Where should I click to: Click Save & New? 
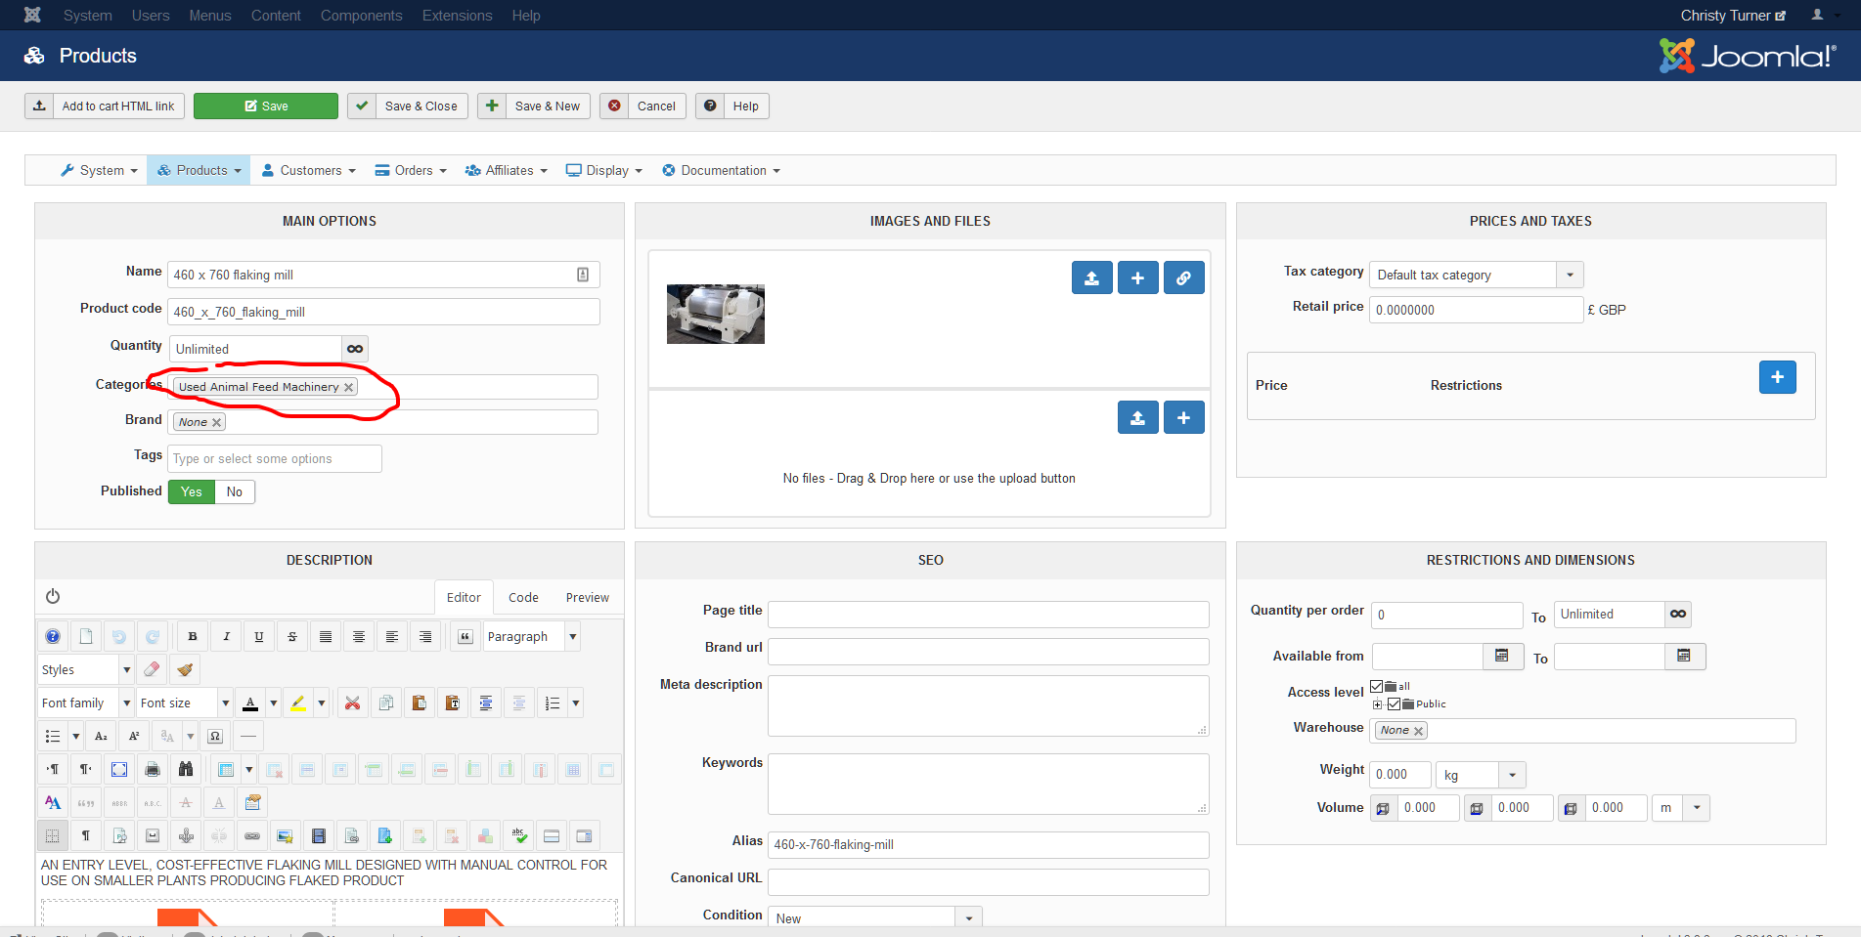coord(534,106)
